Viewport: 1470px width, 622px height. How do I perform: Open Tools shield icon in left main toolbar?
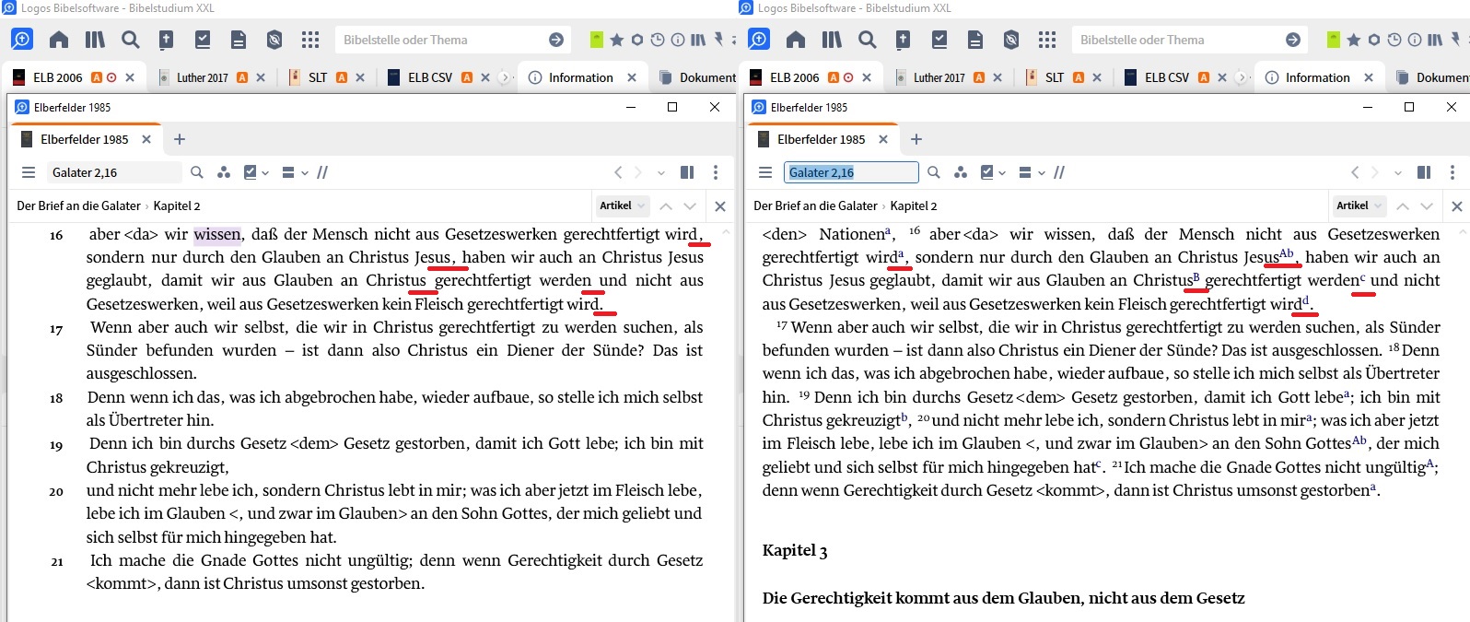(274, 40)
